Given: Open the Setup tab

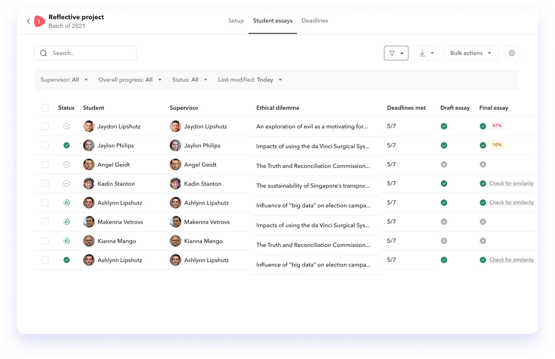Looking at the screenshot, I should coord(236,20).
